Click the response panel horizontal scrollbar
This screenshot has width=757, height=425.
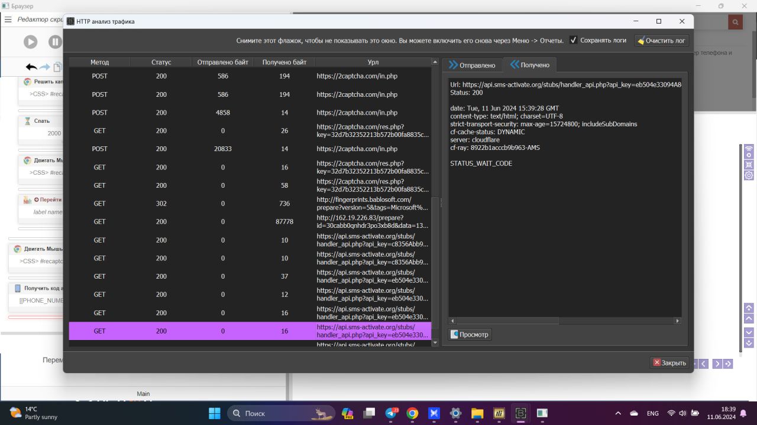(562, 321)
